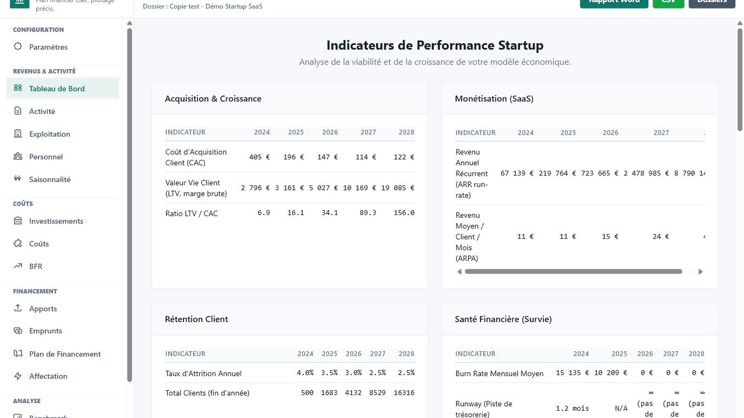Click the Tableau de Bord grid icon
Screen dimensions: 744x418
[18, 88]
